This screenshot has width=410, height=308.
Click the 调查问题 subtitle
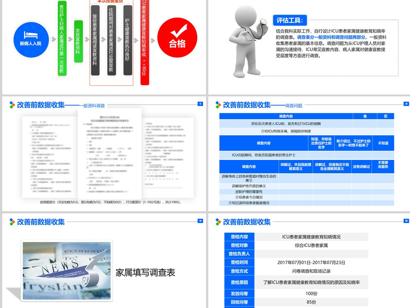(294, 106)
